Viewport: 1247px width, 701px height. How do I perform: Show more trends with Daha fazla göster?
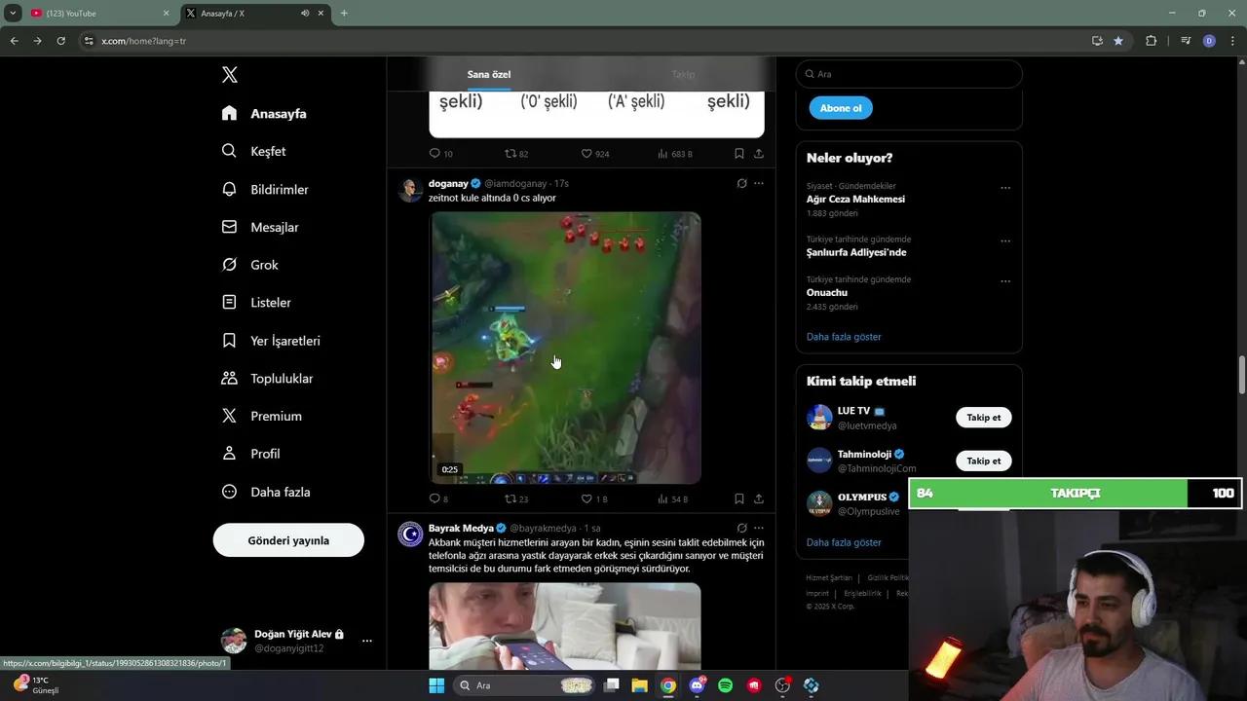click(844, 337)
